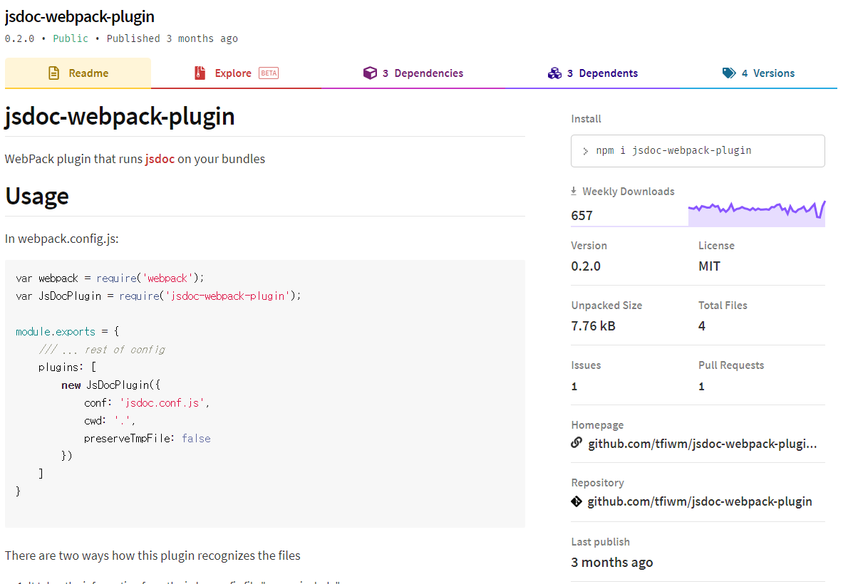
Task: Click the require('webpack') code line
Action: click(x=110, y=278)
